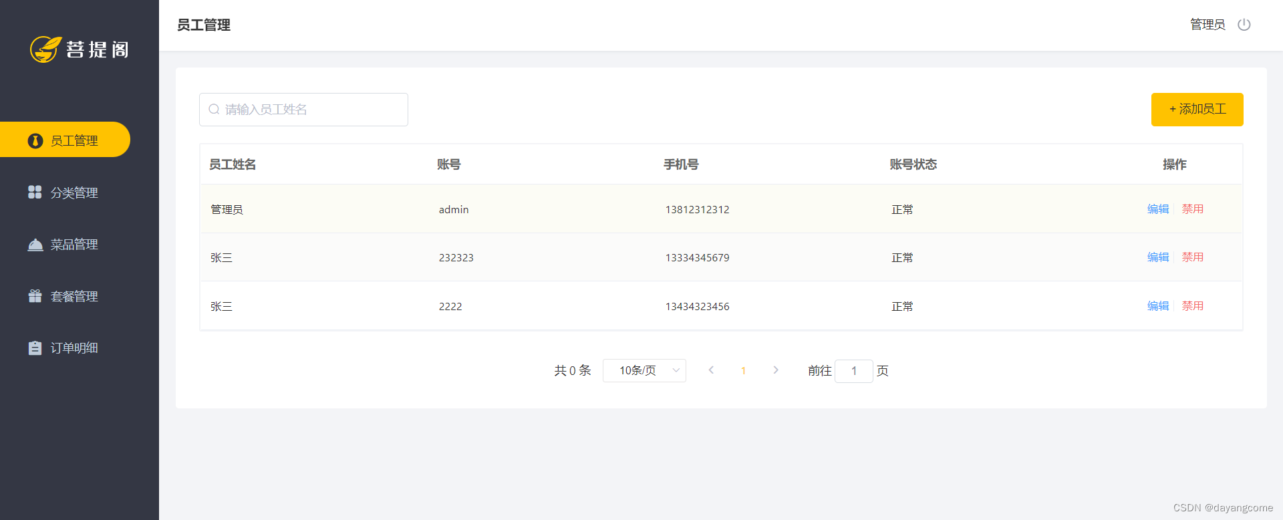The height and width of the screenshot is (520, 1283).
Task: Click the phone number 13334345679
Action: [x=697, y=257]
